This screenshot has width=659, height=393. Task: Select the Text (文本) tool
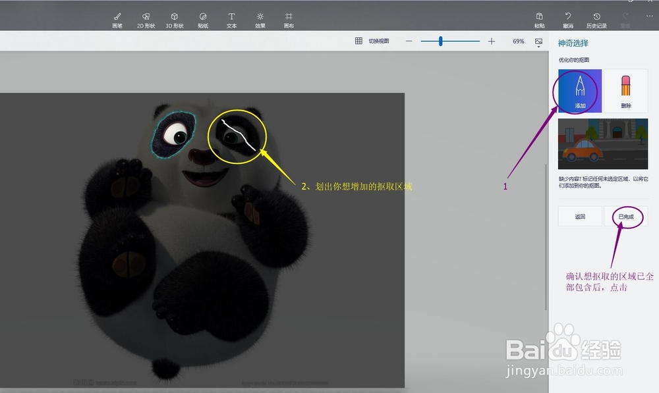(x=231, y=20)
